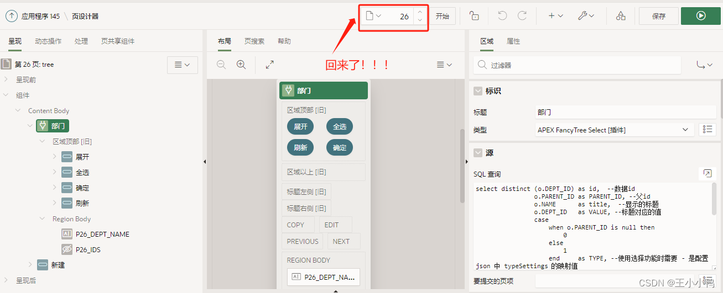The height and width of the screenshot is (293, 723).
Task: Collapse the 部门 region node in tree
Action: tap(30, 126)
